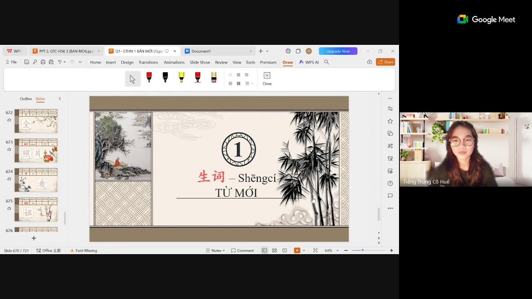Switch to the Slide Show tab

pyautogui.click(x=200, y=62)
